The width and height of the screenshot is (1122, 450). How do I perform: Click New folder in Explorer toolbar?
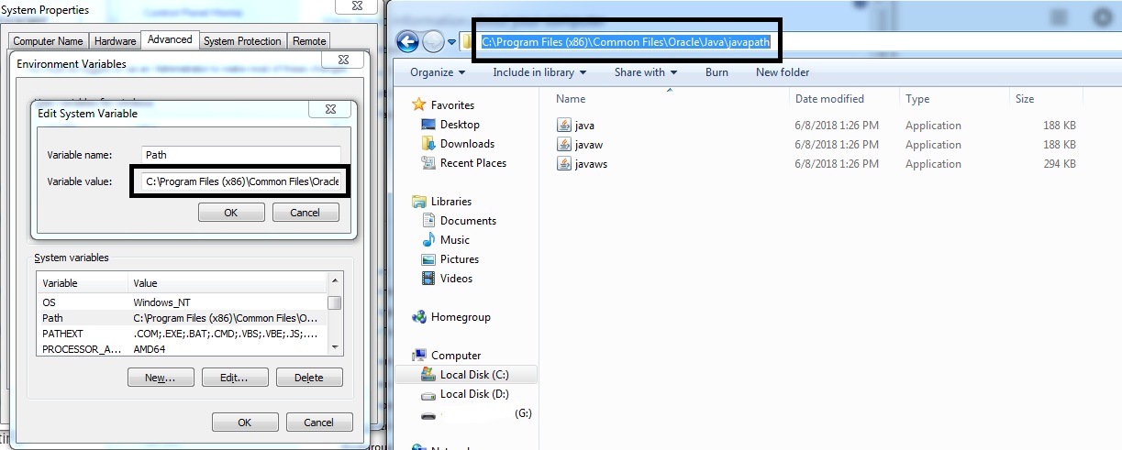(783, 72)
